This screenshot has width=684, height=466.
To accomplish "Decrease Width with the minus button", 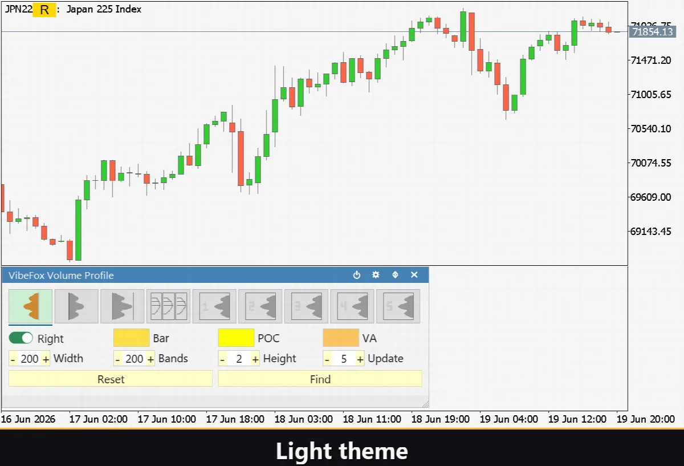I will point(13,359).
